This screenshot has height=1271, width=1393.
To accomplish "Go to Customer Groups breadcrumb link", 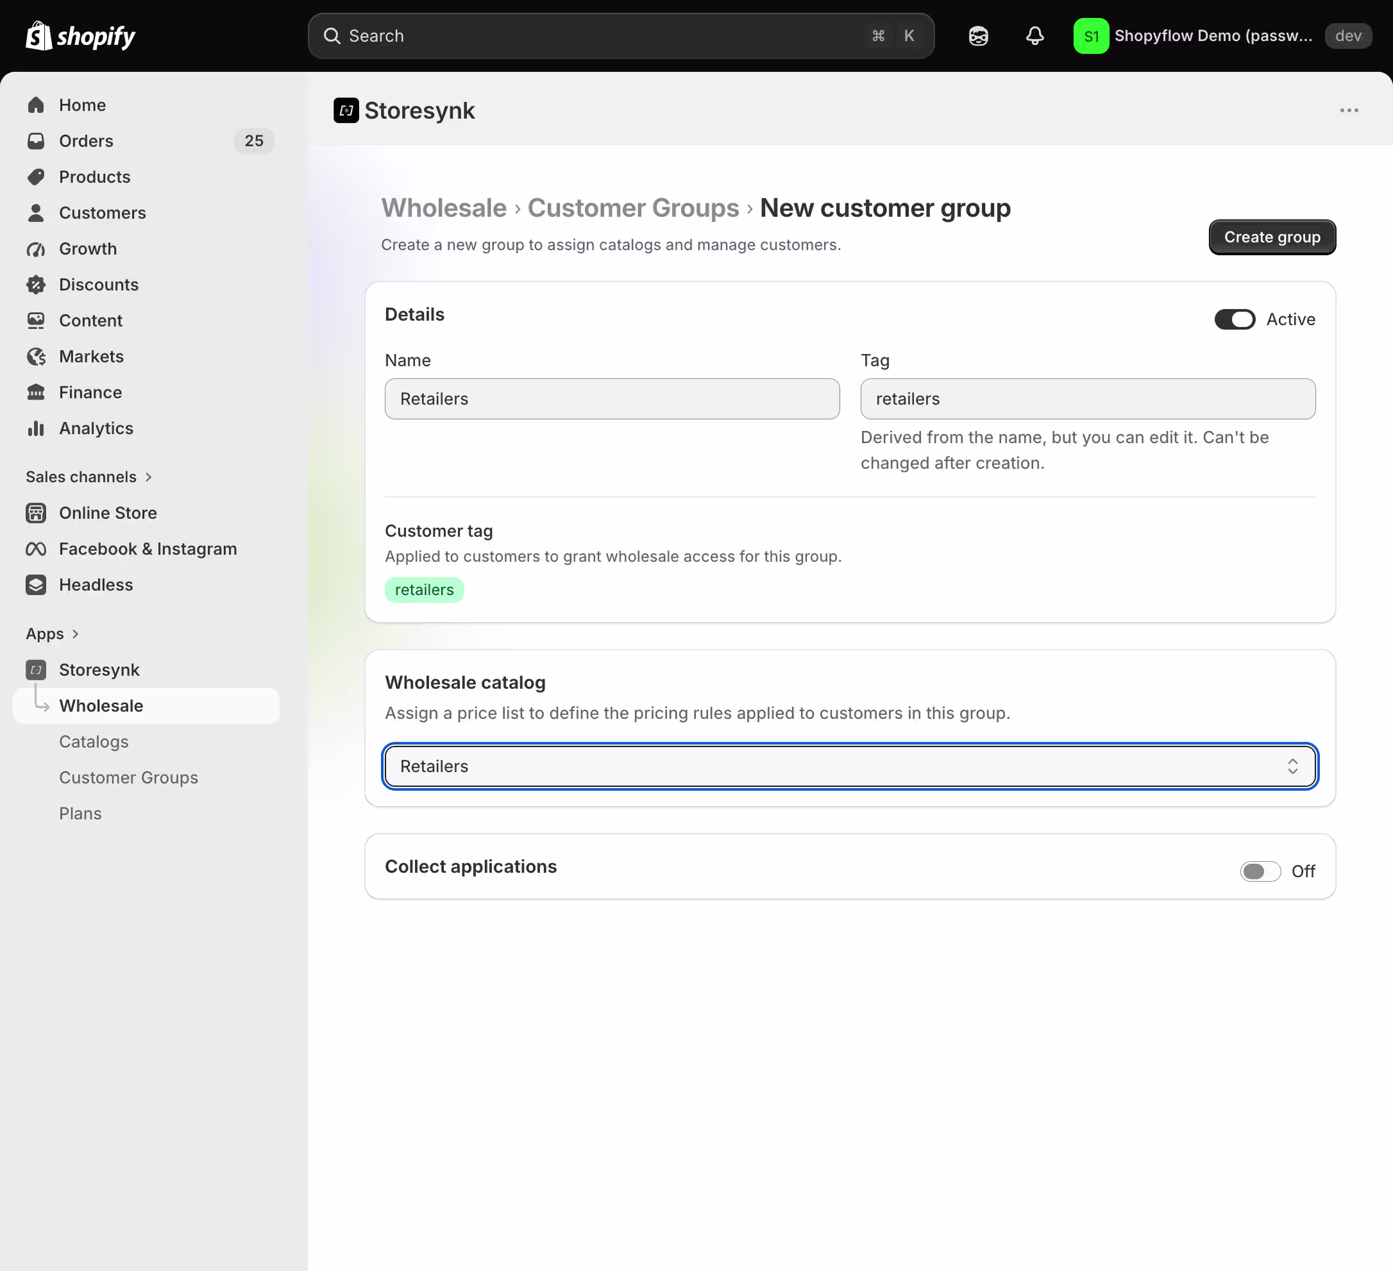I will pyautogui.click(x=633, y=208).
